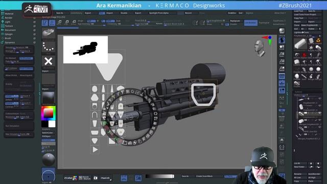Select the Rotate transform icon
The width and height of the screenshot is (327, 184).
pos(74,22)
